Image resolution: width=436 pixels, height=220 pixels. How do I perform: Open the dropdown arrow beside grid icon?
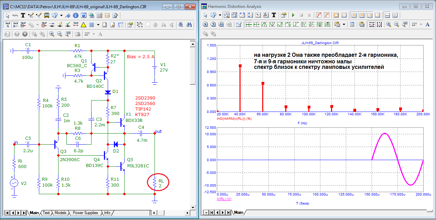[98, 25]
